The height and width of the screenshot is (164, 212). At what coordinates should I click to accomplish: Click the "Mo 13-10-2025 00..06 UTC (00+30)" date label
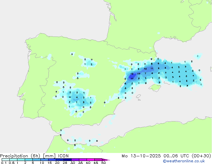click(x=166, y=156)
